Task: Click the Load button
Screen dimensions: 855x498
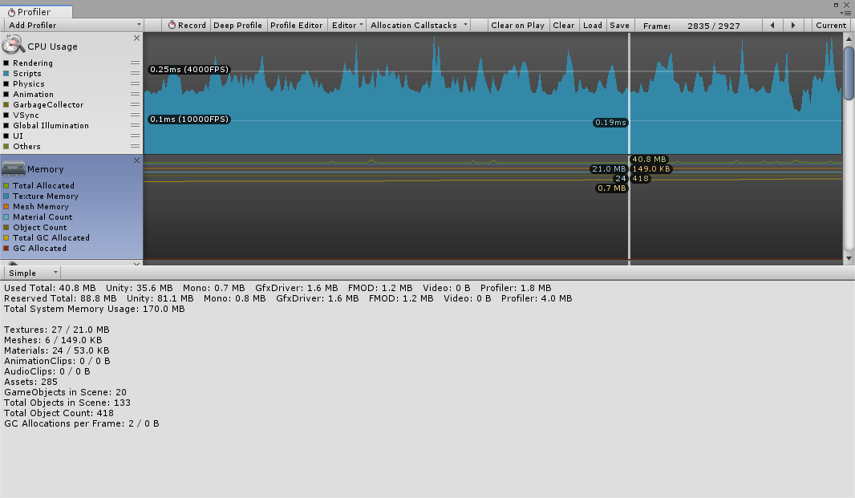Action: (593, 25)
